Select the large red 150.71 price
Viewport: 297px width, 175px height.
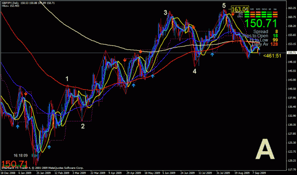14,164
